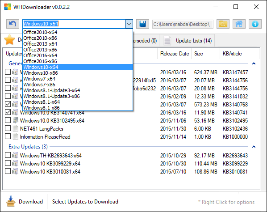Click the Download button label

click(x=31, y=202)
